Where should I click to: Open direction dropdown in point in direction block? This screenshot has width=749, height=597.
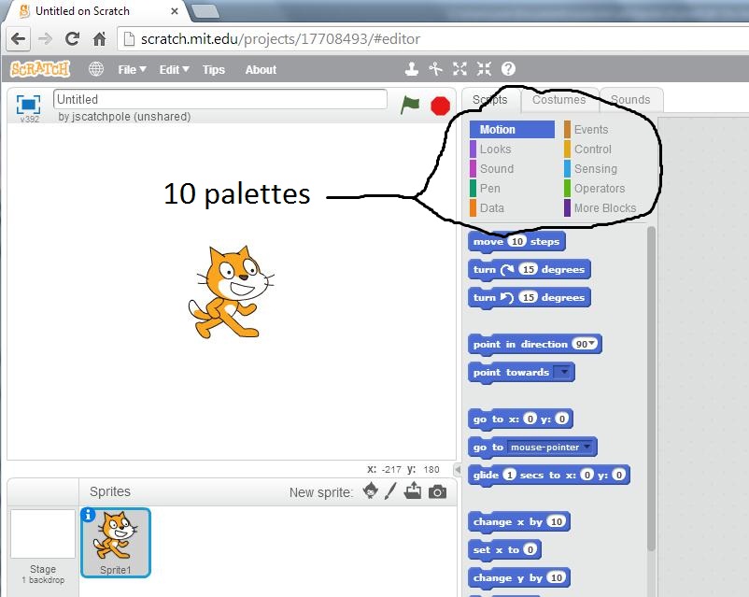coord(592,344)
